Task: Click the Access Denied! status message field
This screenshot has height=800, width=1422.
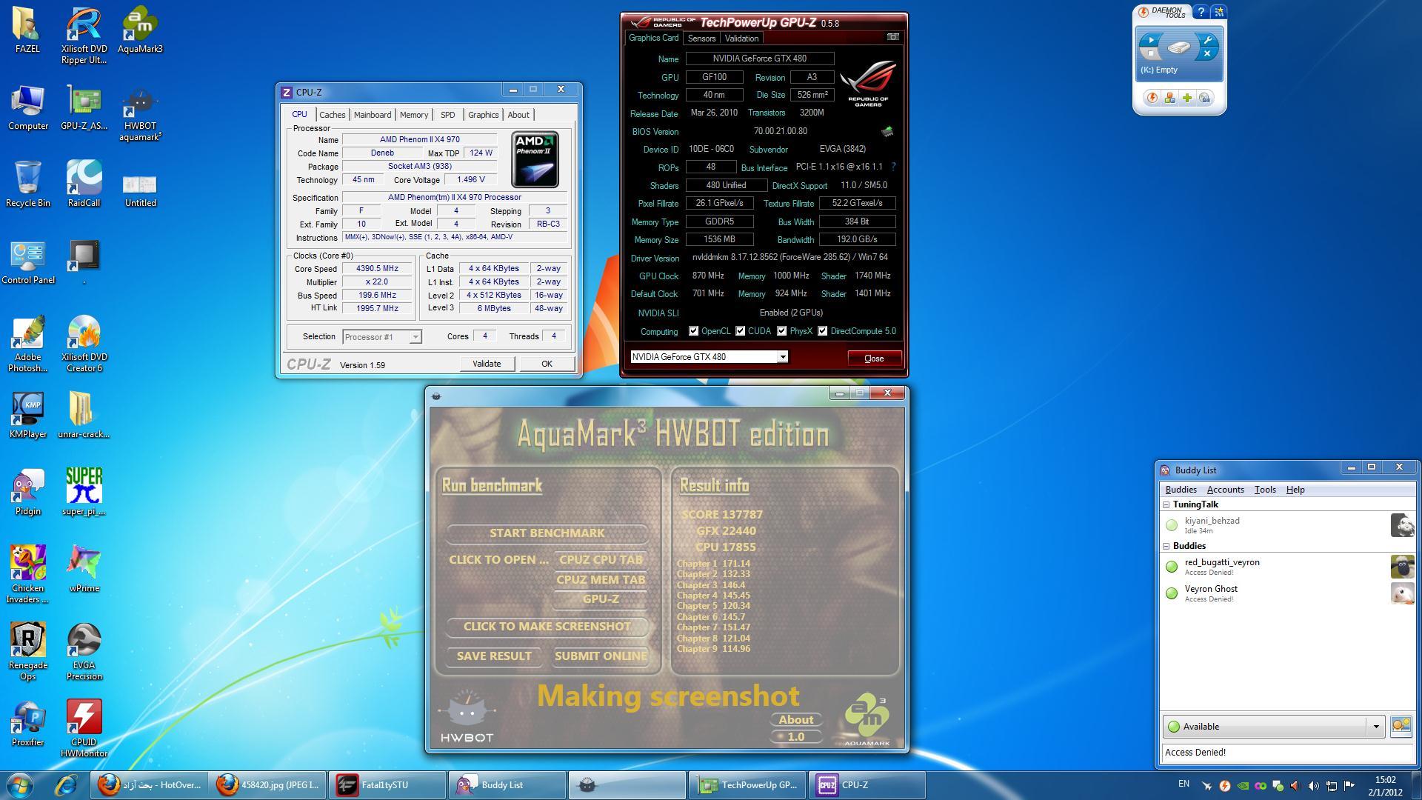Action: 1288,753
